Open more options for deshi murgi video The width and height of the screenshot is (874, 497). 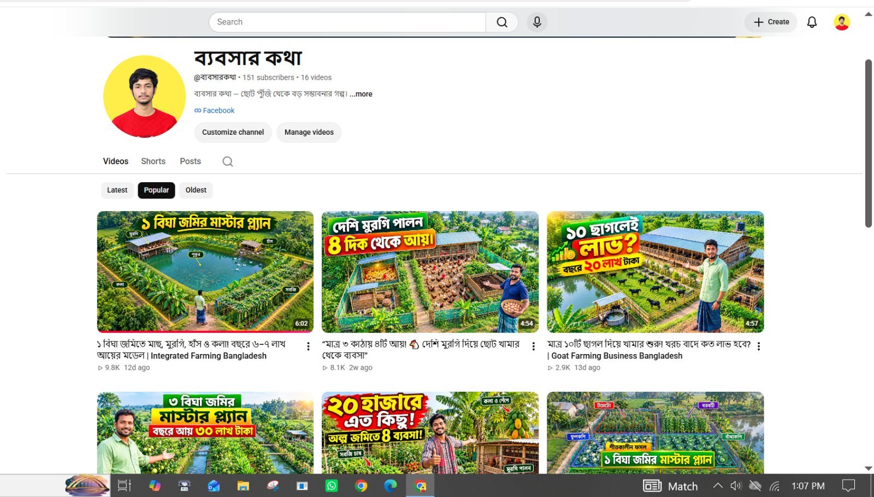tap(533, 346)
